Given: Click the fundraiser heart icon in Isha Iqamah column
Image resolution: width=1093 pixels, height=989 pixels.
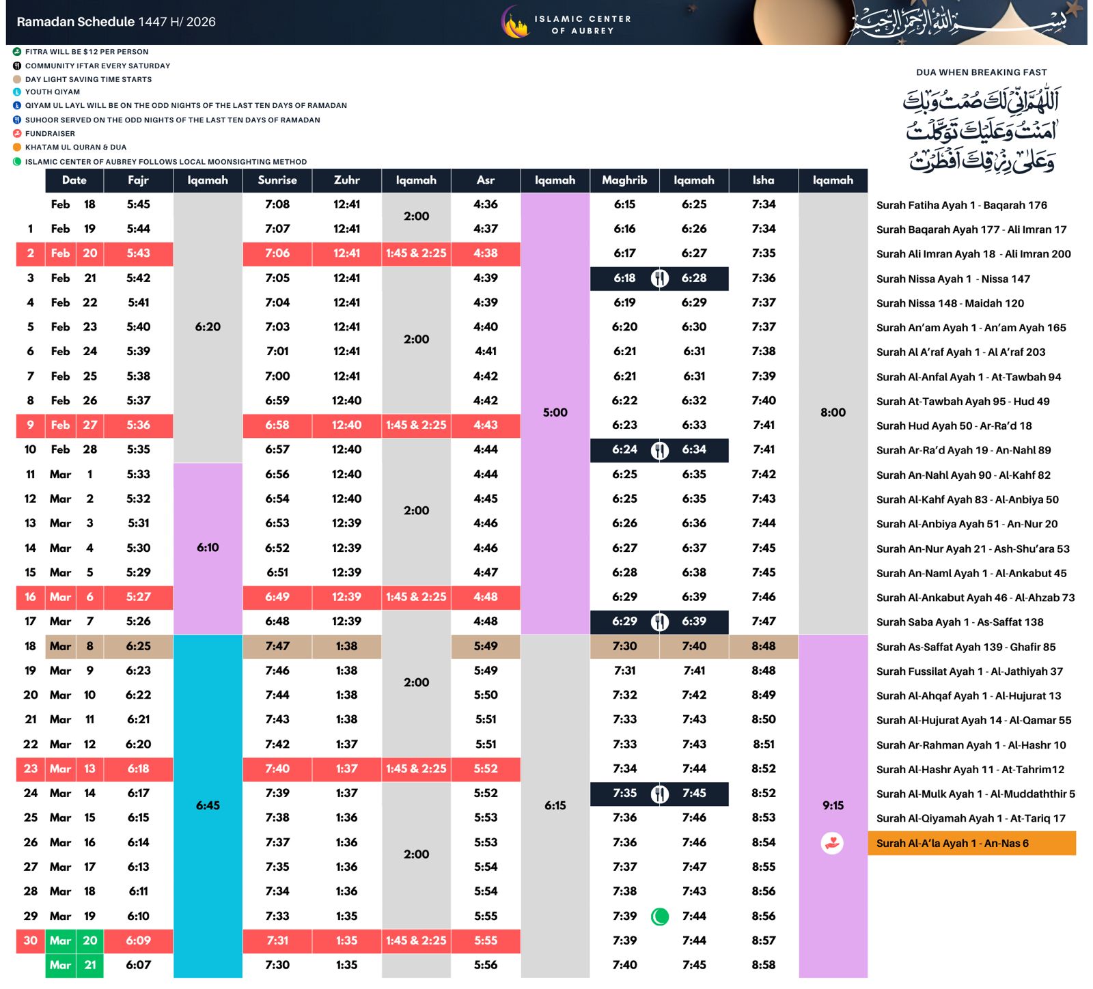Looking at the screenshot, I should [x=831, y=843].
